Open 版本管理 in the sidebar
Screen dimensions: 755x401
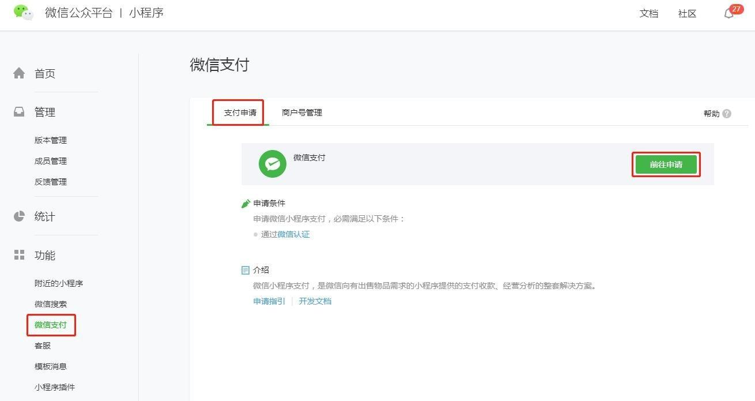click(51, 140)
